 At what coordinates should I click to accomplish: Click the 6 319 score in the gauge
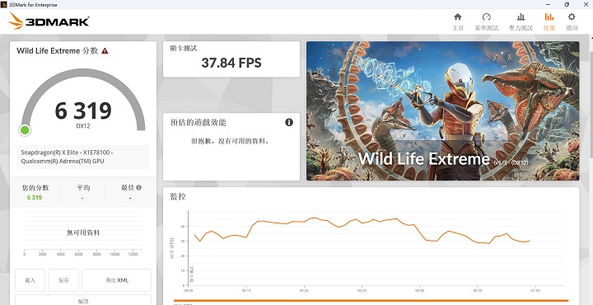pyautogui.click(x=83, y=110)
